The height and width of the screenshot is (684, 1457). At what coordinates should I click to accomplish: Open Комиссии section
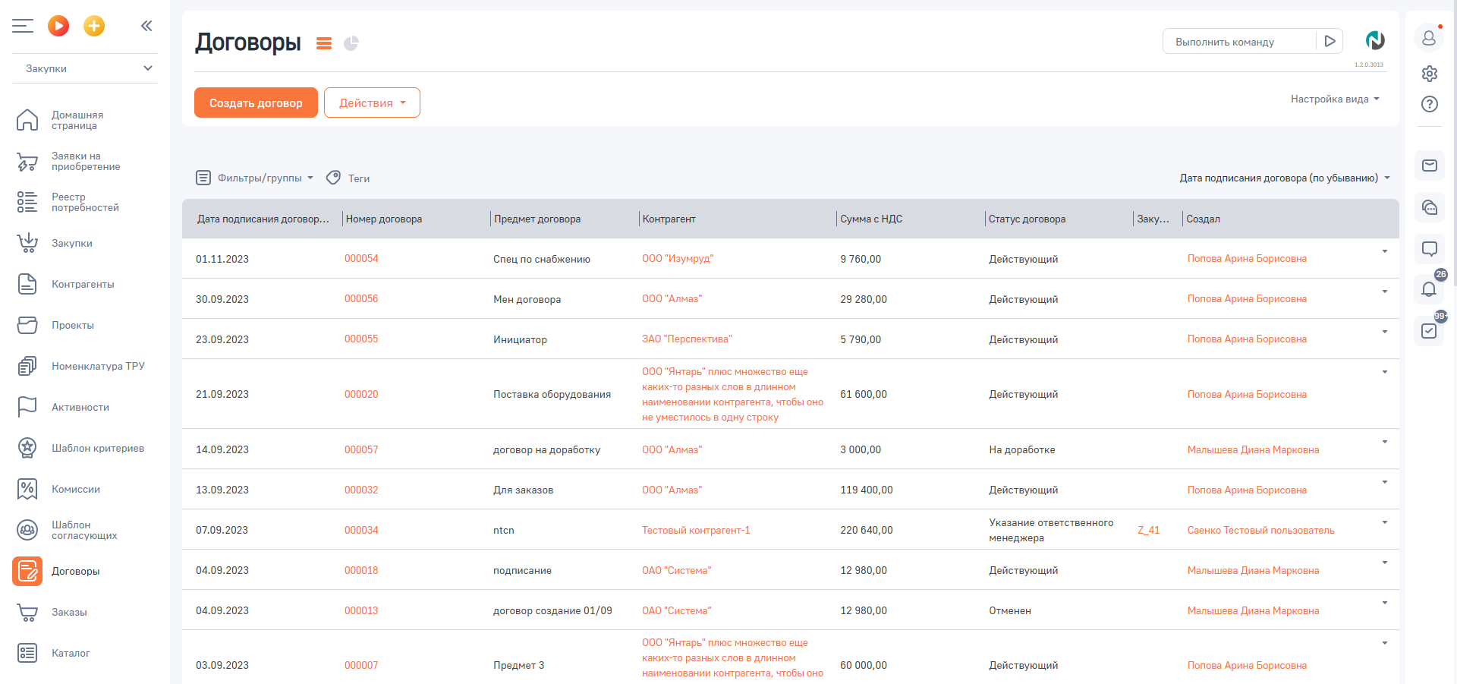click(83, 489)
